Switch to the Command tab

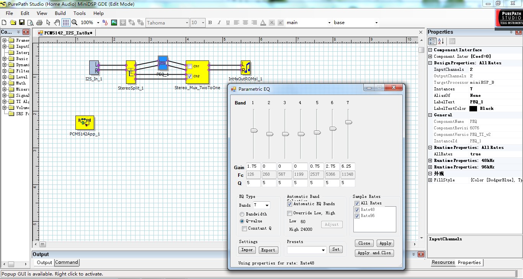pyautogui.click(x=67, y=263)
